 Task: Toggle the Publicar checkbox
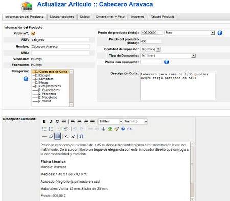[x=33, y=33]
